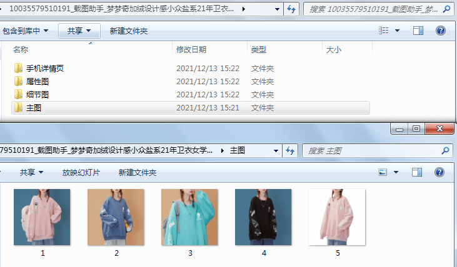This screenshot has width=457, height=267.
Task: Toggle preview pane in 主图 window
Action: (418, 172)
